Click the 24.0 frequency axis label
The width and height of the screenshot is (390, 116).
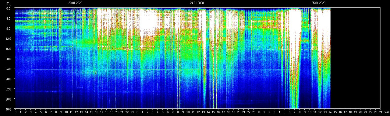[8, 69]
